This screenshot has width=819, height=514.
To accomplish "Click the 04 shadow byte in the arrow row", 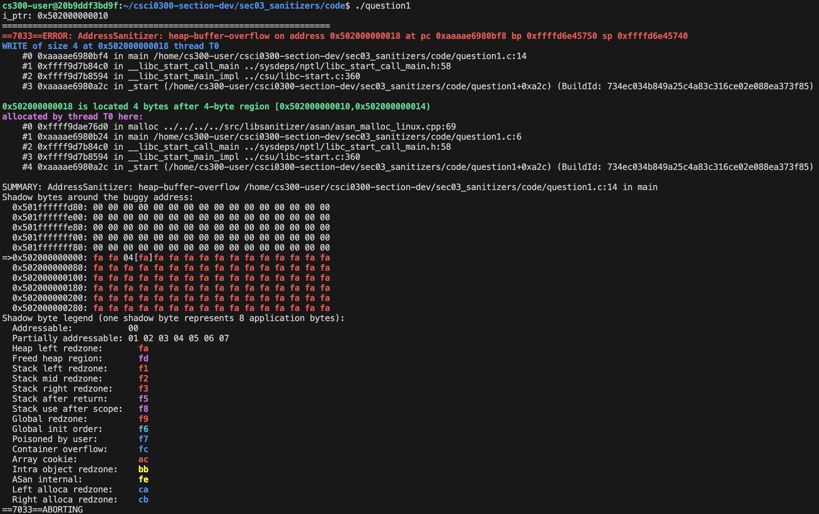I will [128, 258].
